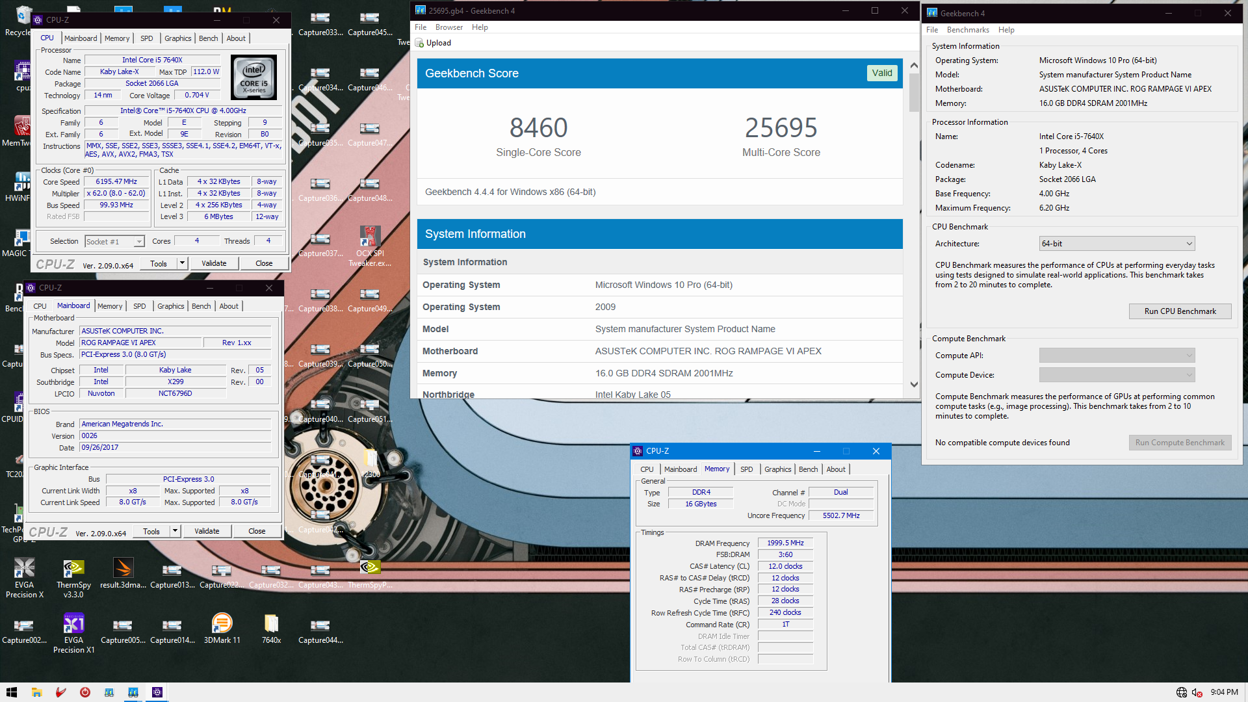Open the About tab in top CPU-Z window
The width and height of the screenshot is (1248, 702).
(x=236, y=38)
